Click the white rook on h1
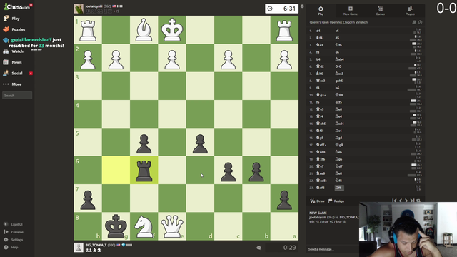The height and width of the screenshot is (257, 457). tap(88, 30)
